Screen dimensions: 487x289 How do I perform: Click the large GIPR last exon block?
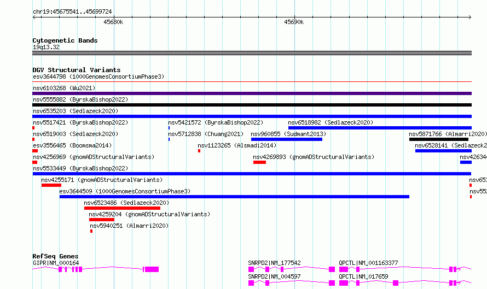pos(152,269)
